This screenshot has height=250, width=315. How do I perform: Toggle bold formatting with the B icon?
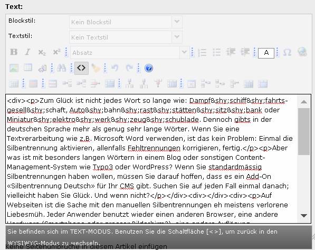tap(14, 52)
